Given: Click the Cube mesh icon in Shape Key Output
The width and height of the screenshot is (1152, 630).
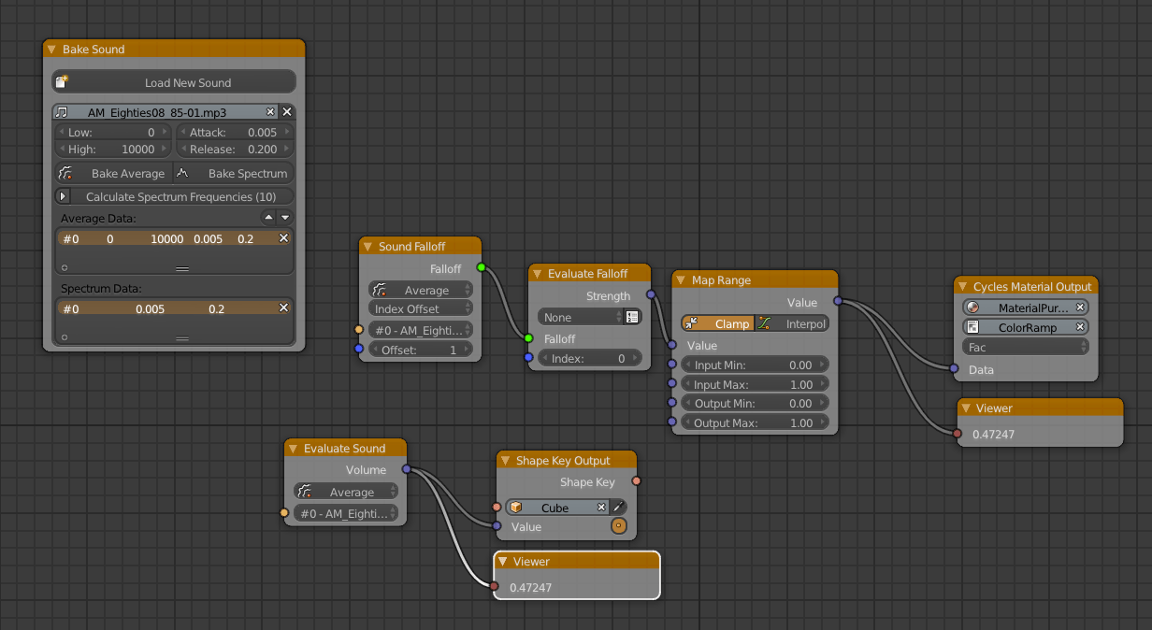Looking at the screenshot, I should pos(517,507).
